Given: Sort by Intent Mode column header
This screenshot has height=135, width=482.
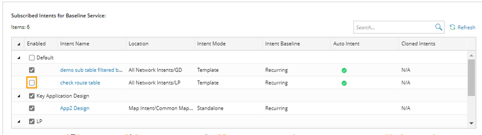Looking at the screenshot, I should [x=211, y=44].
